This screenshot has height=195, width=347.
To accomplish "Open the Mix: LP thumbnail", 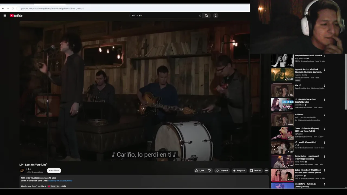I will tap(282, 90).
